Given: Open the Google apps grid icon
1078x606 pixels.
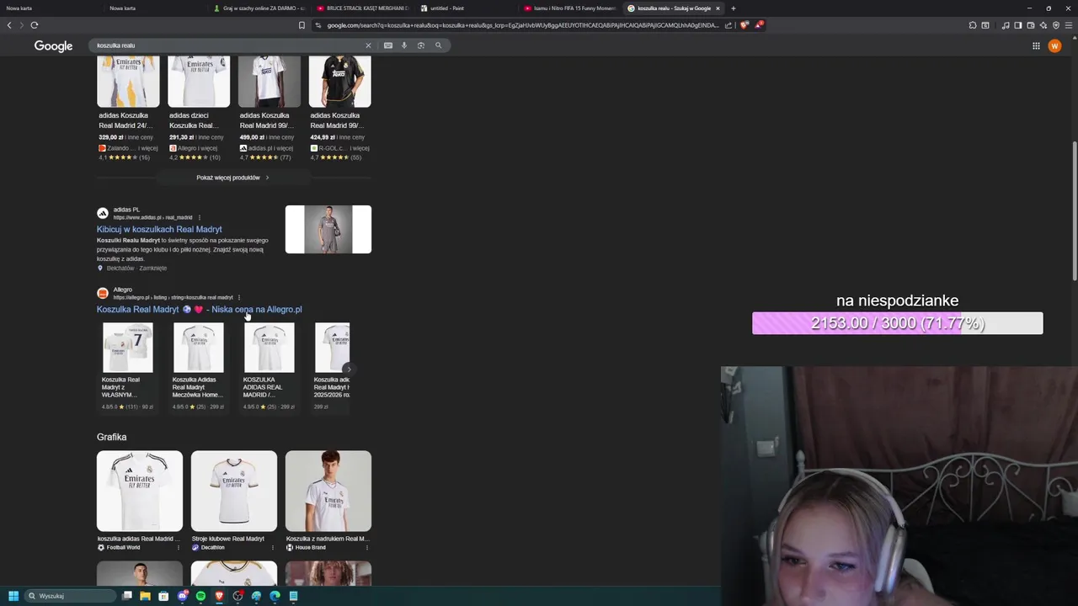Looking at the screenshot, I should (1036, 46).
